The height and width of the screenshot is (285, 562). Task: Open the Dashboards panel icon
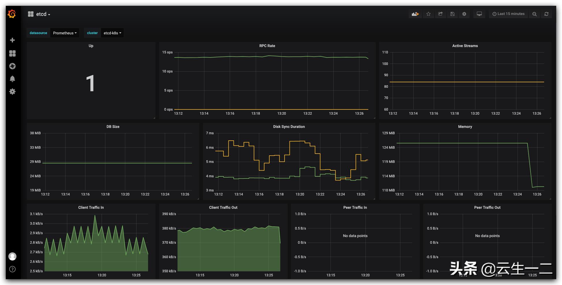pos(12,53)
